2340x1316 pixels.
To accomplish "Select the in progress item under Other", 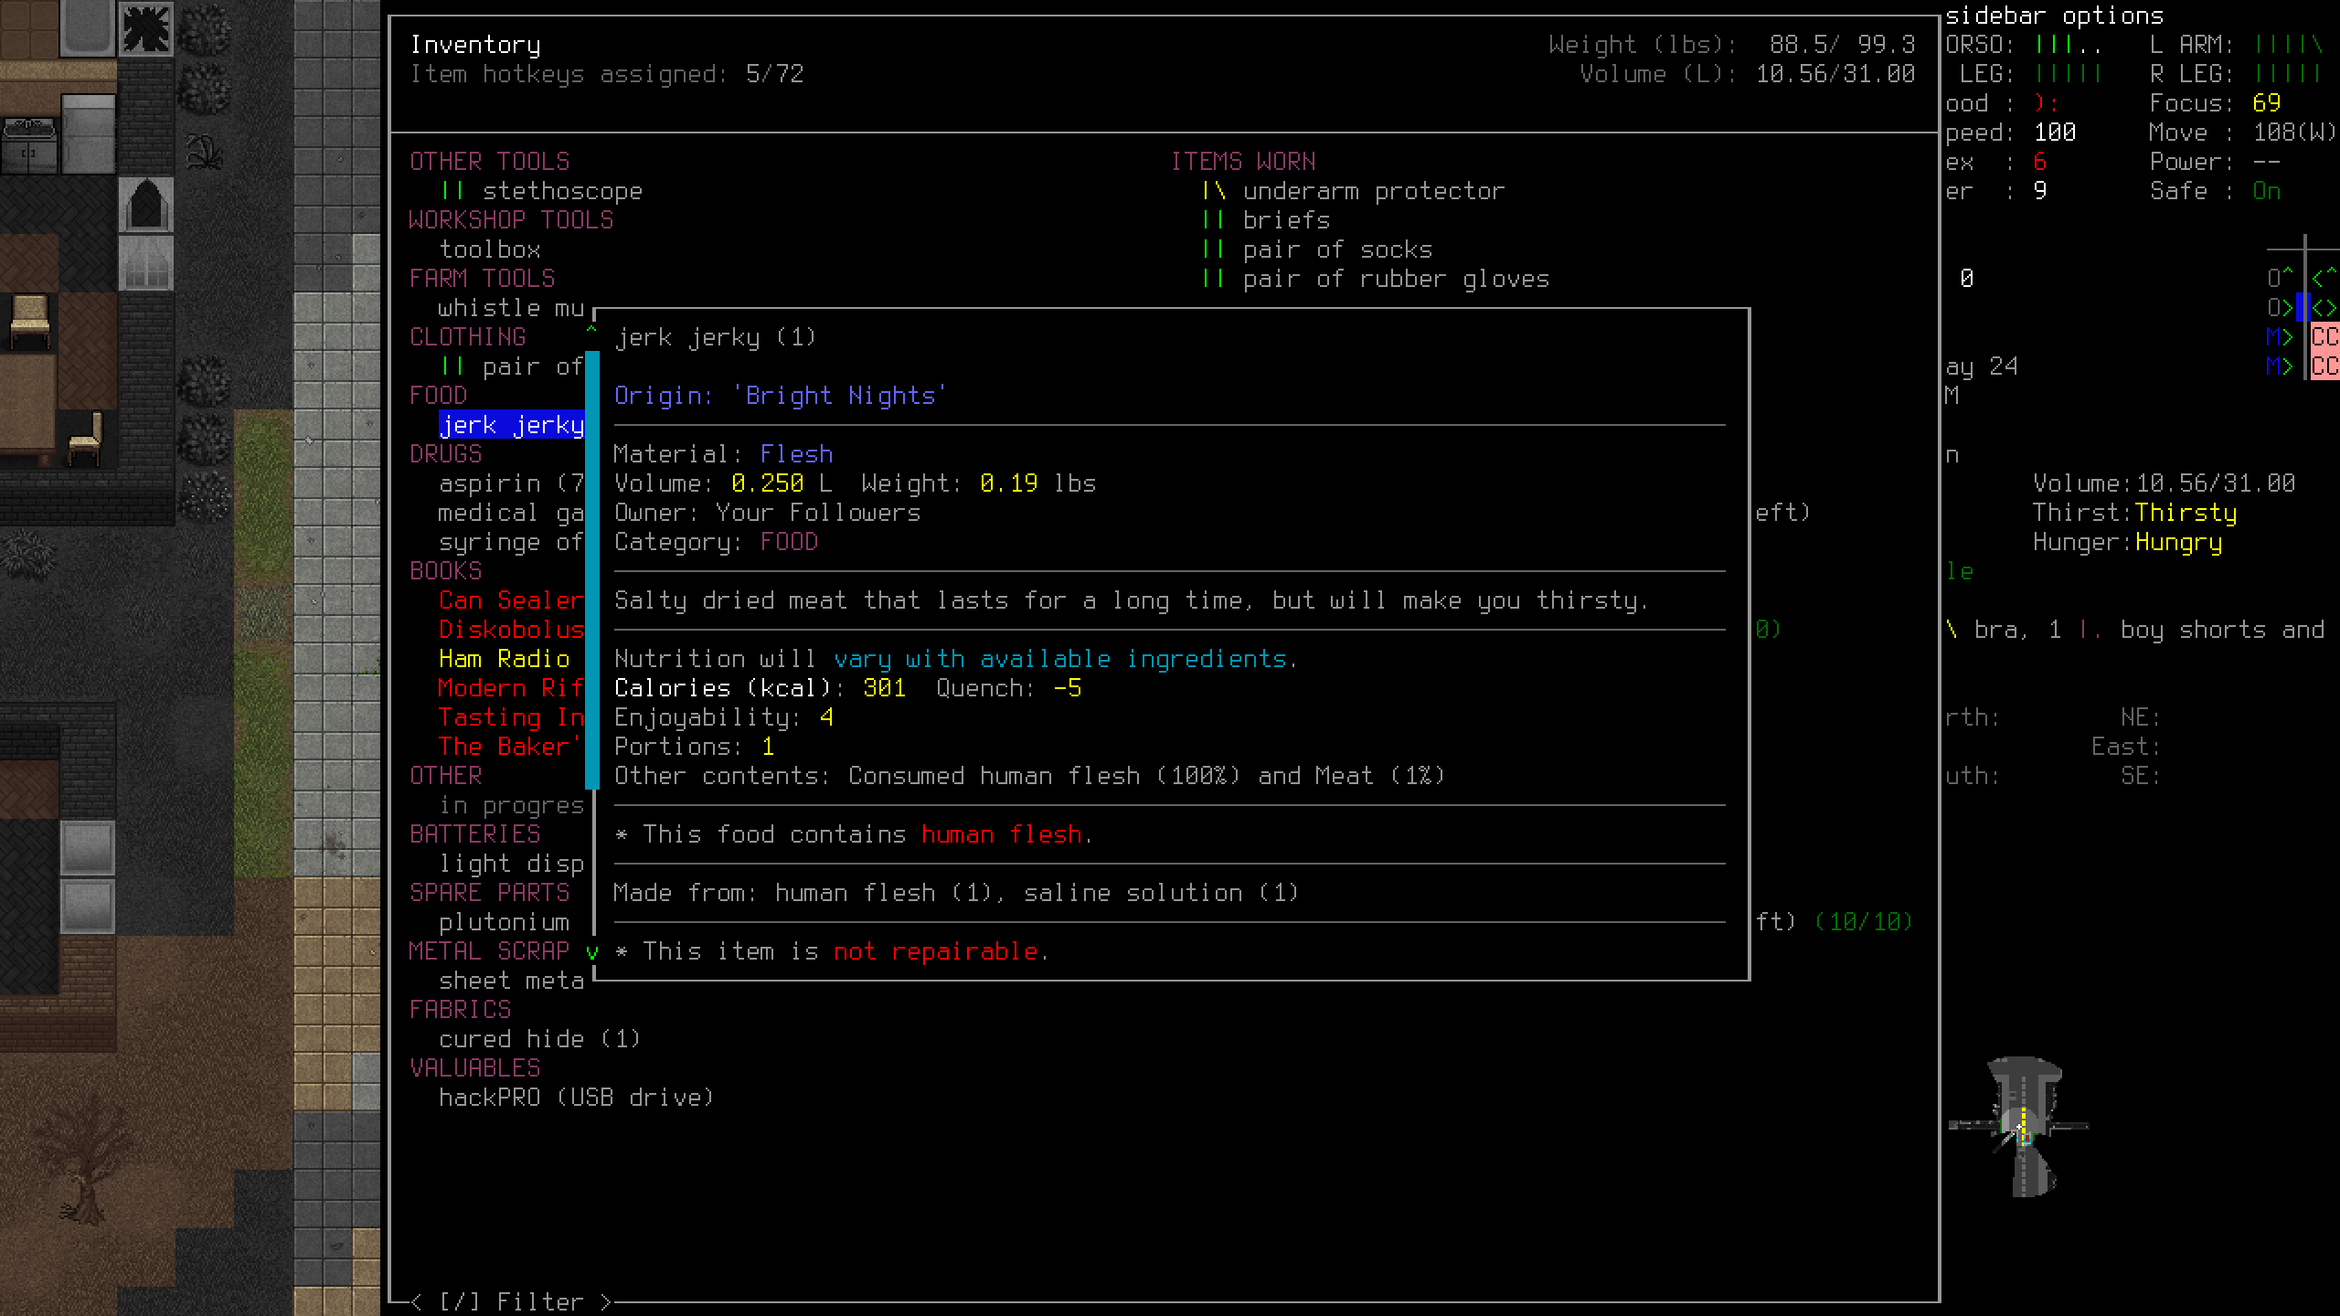I will coord(511,805).
